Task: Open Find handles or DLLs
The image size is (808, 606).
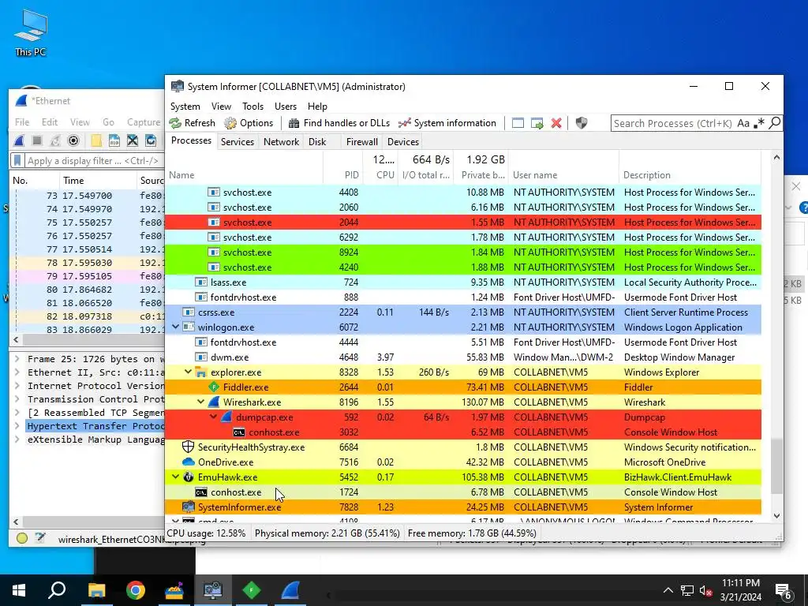Action: [339, 123]
